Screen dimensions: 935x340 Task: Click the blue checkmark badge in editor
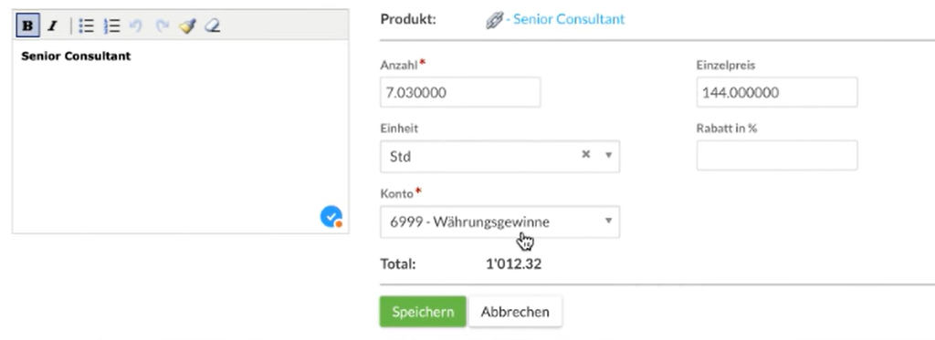pos(331,217)
